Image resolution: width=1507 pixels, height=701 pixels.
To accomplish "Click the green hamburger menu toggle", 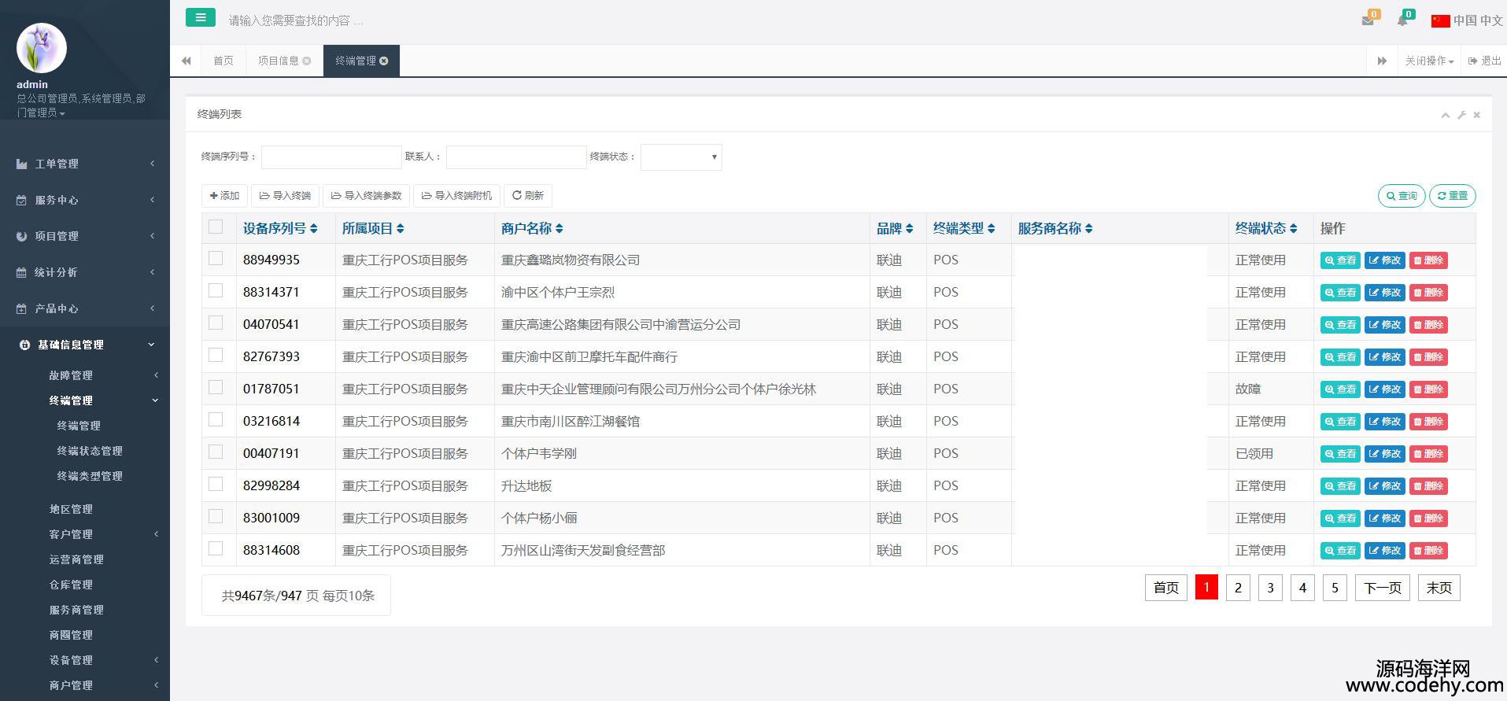I will (x=200, y=17).
